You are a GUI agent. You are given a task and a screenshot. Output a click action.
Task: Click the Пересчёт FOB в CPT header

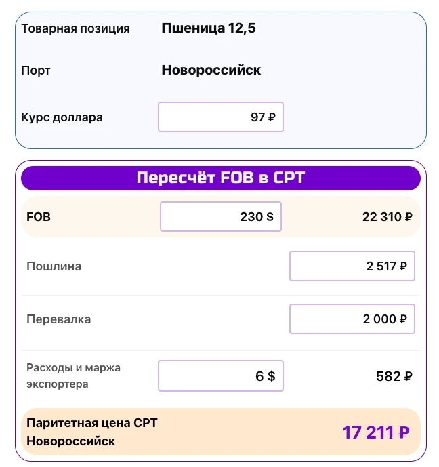tap(220, 178)
